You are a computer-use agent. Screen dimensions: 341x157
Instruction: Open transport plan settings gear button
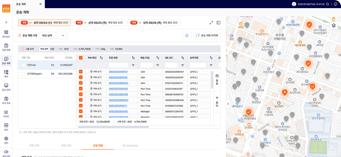187,35
